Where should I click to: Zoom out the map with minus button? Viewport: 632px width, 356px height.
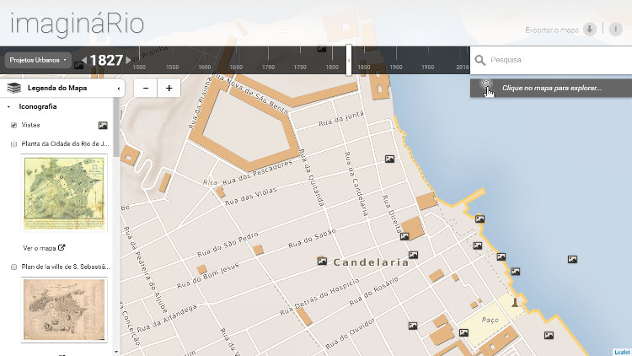[x=145, y=88]
